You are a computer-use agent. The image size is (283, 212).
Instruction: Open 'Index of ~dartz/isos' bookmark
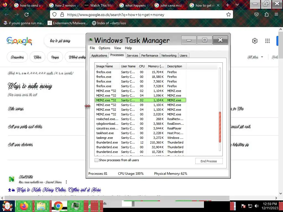point(109,23)
